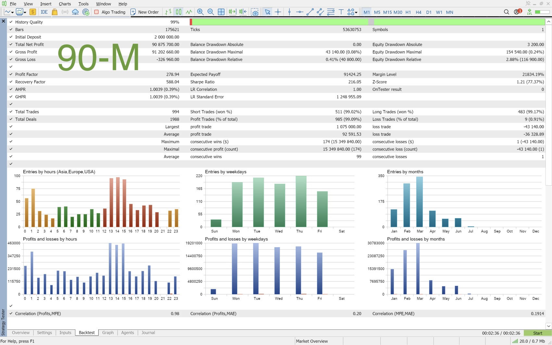Select the crosshair tool
The width and height of the screenshot is (552, 345).
[278, 12]
